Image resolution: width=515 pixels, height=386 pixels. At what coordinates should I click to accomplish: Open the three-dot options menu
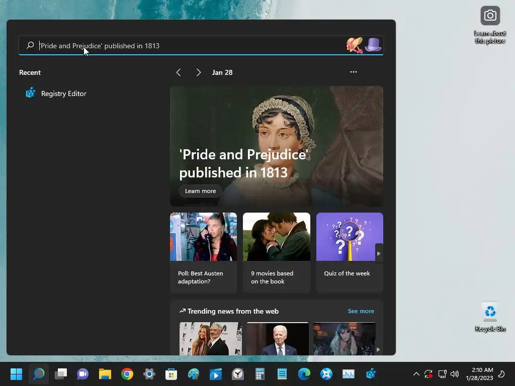[x=354, y=72]
